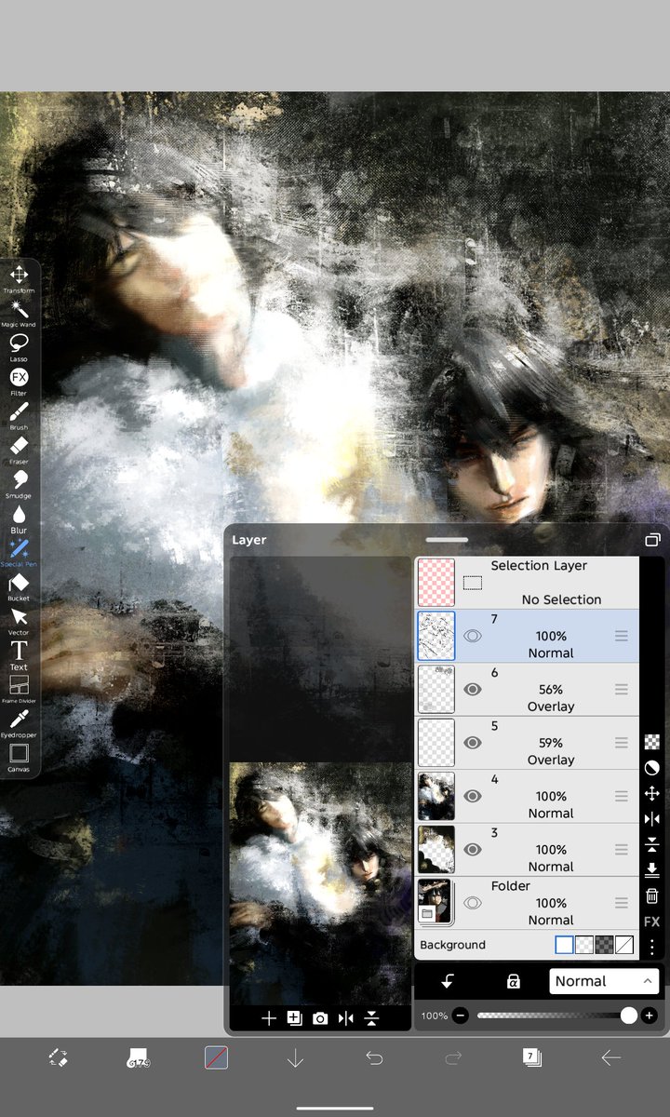Toggle visibility of layer 6

tap(473, 690)
